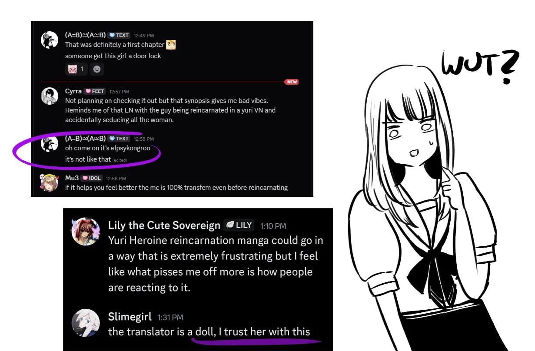The height and width of the screenshot is (351, 535).
Task: Click the username Cyrra
Action: 73,91
